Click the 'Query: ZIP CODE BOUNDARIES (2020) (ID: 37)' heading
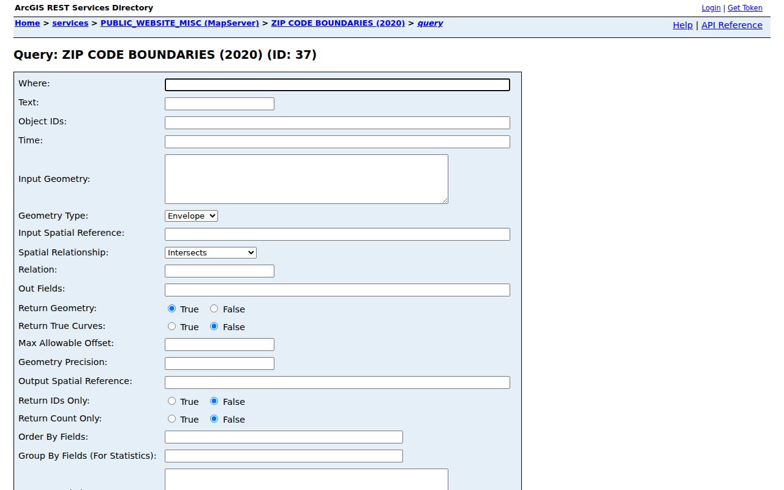Viewport: 784px width, 490px height. click(165, 55)
